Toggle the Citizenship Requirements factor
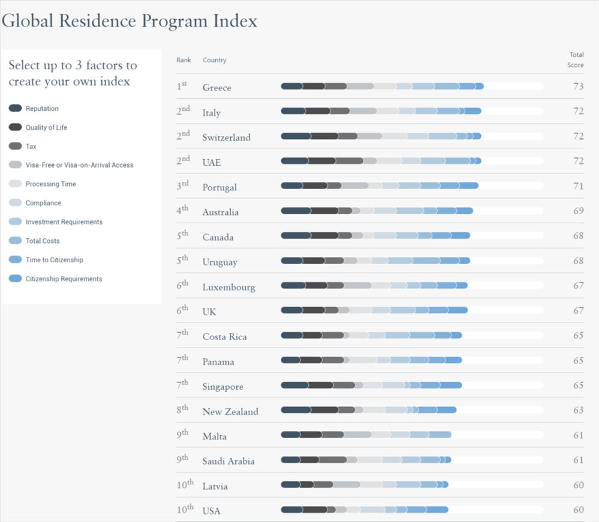599x522 pixels. [x=16, y=278]
